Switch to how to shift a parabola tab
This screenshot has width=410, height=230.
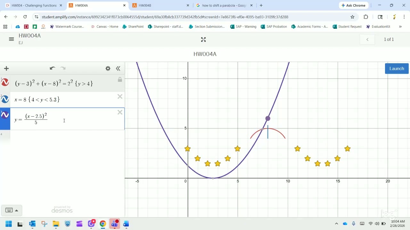224,5
